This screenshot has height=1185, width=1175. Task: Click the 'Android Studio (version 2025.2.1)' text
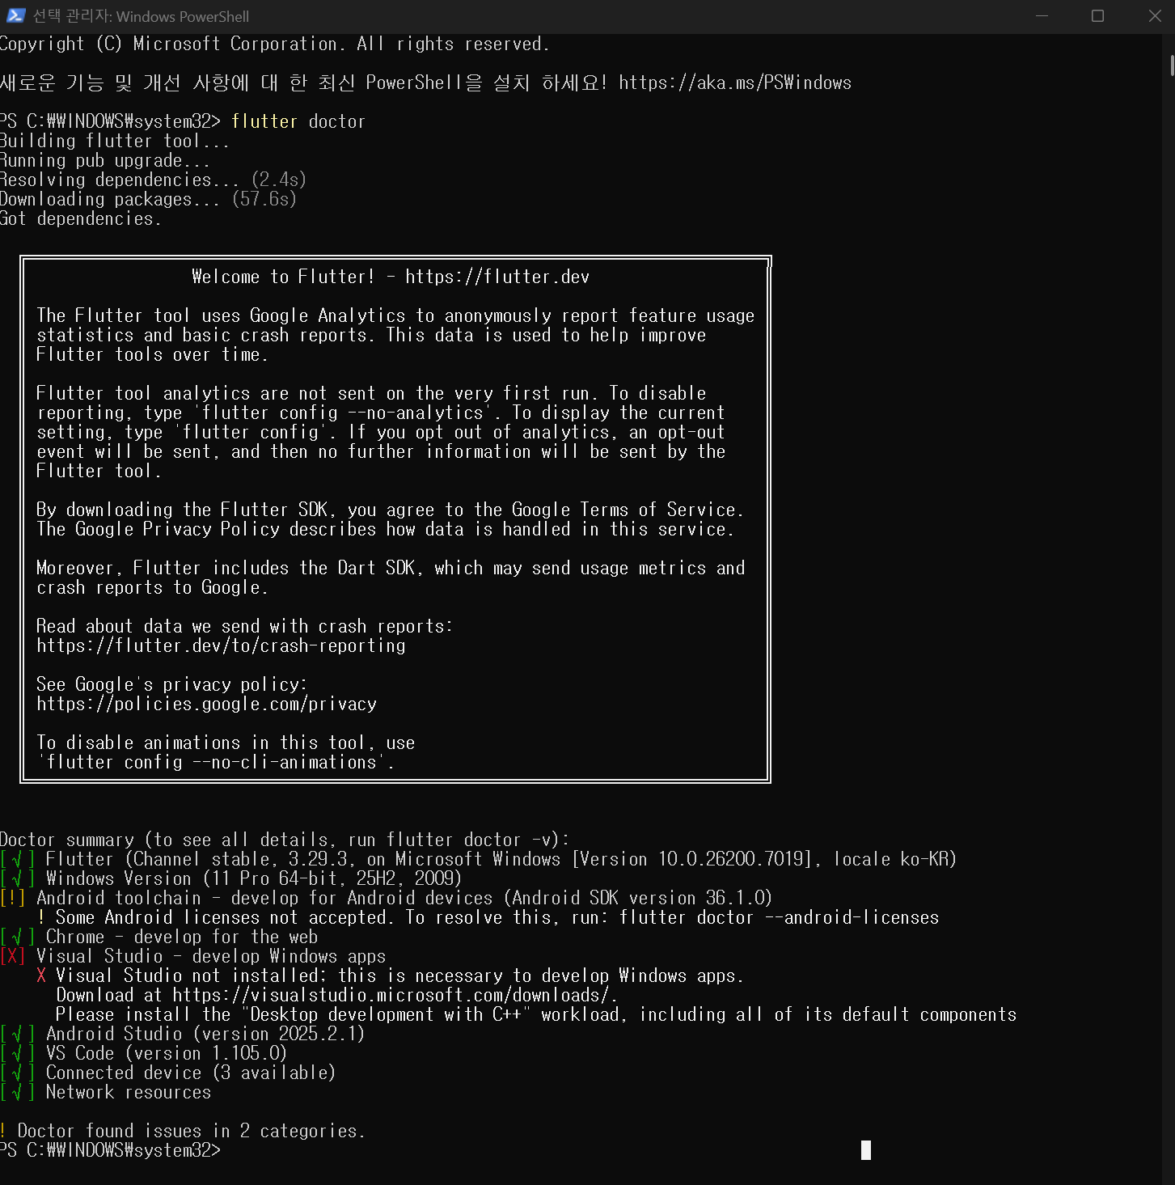(x=205, y=1034)
